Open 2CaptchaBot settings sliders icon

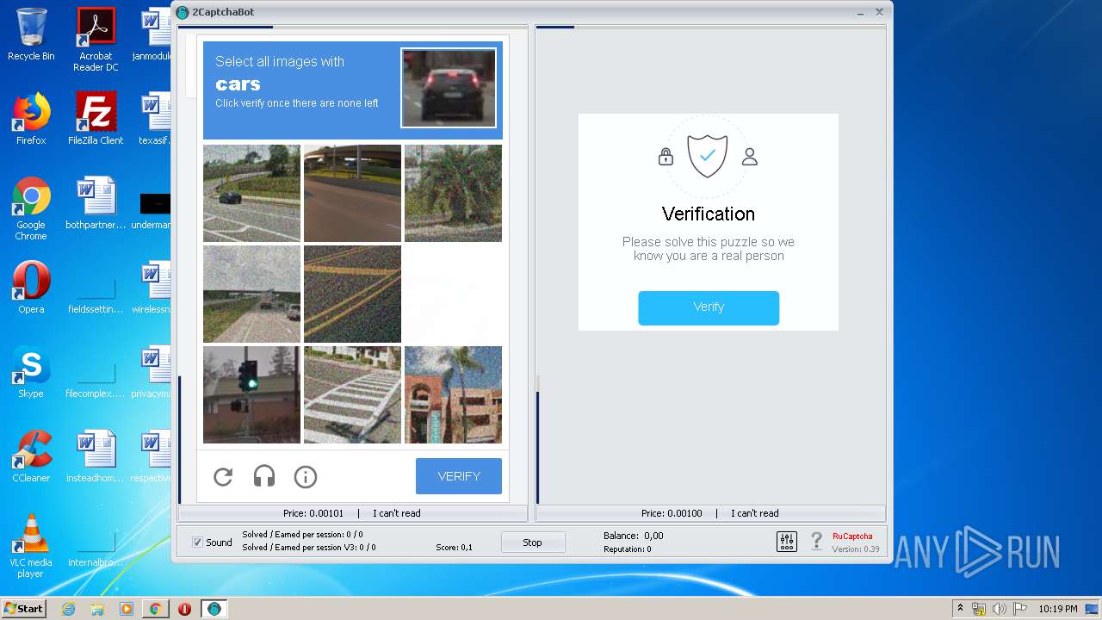click(x=787, y=542)
